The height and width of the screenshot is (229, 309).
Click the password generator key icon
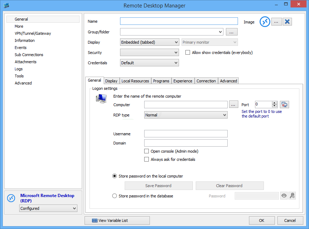292,196
